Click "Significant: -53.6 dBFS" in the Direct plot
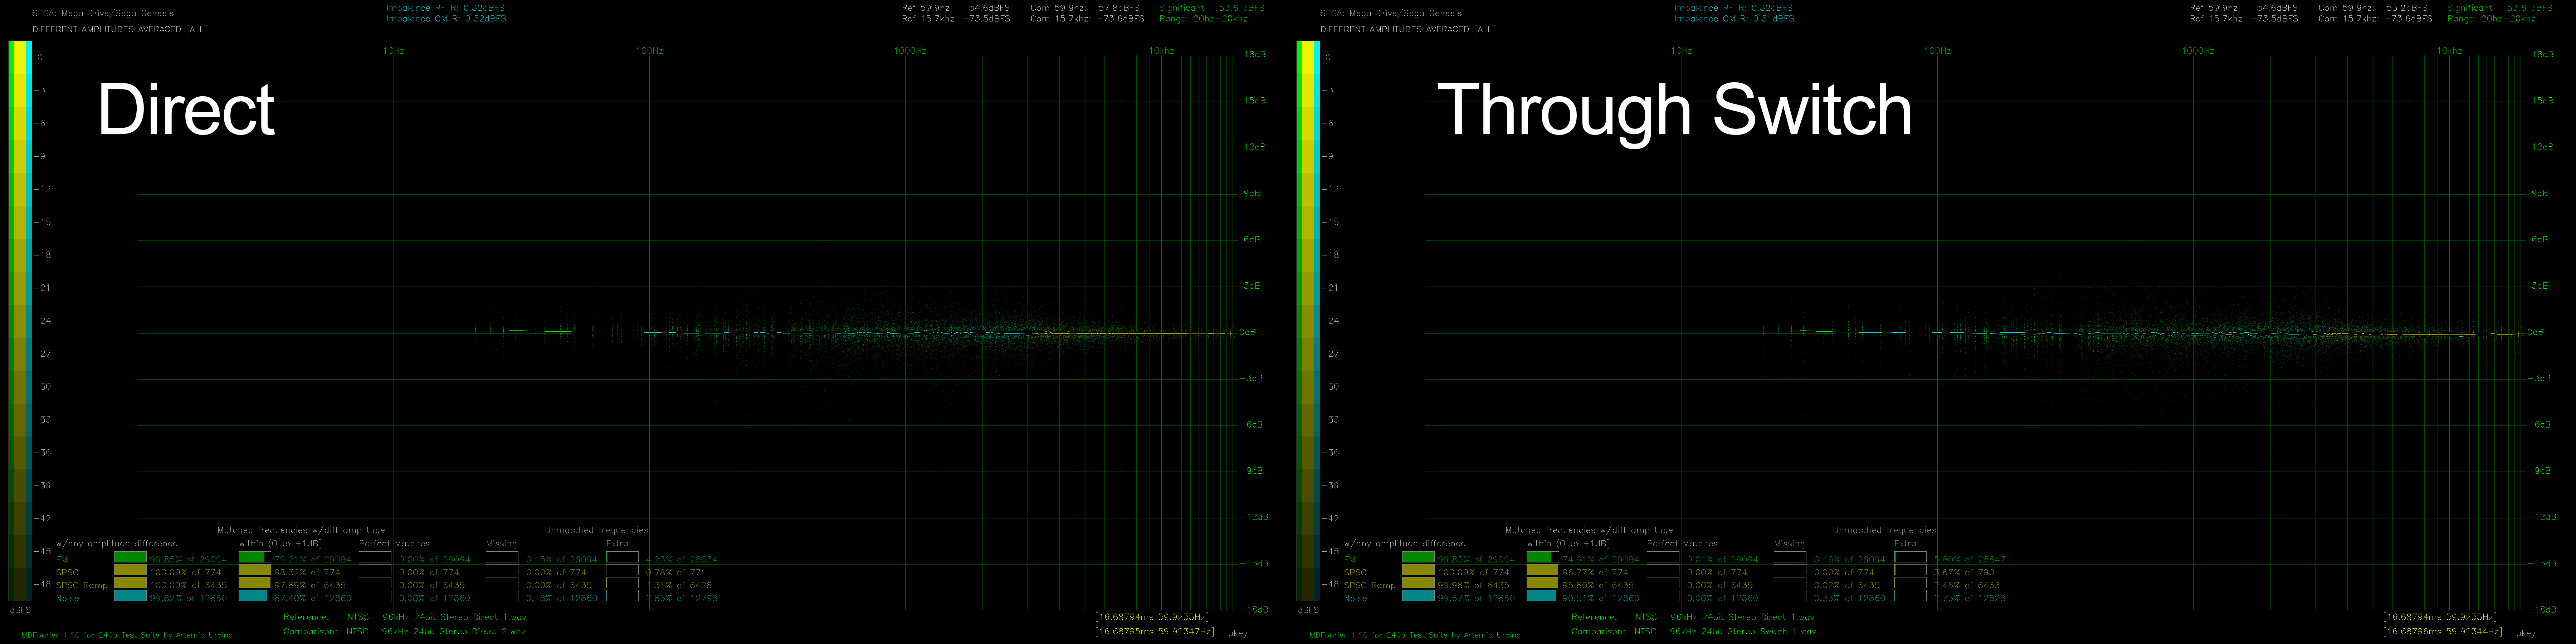2576x644 pixels. point(1212,8)
